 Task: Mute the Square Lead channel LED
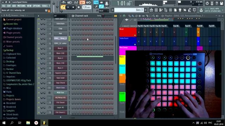(38, 73)
